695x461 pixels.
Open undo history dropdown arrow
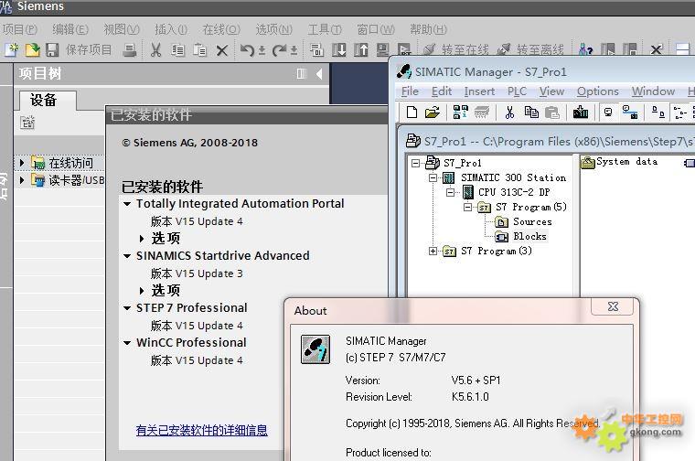[262, 50]
